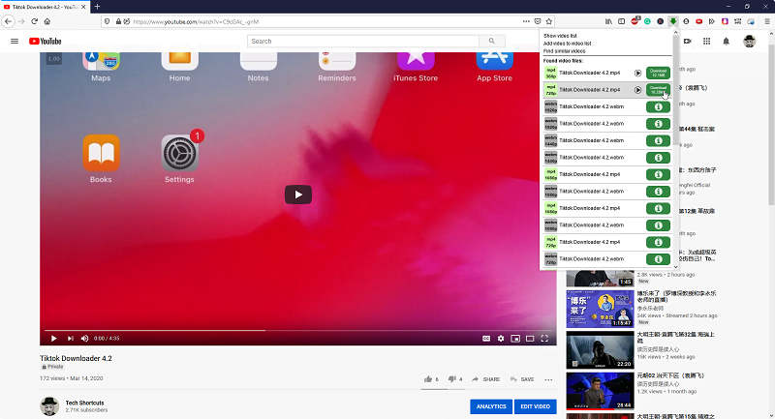
Task: Toggle subtitles CC in player
Action: (x=486, y=338)
